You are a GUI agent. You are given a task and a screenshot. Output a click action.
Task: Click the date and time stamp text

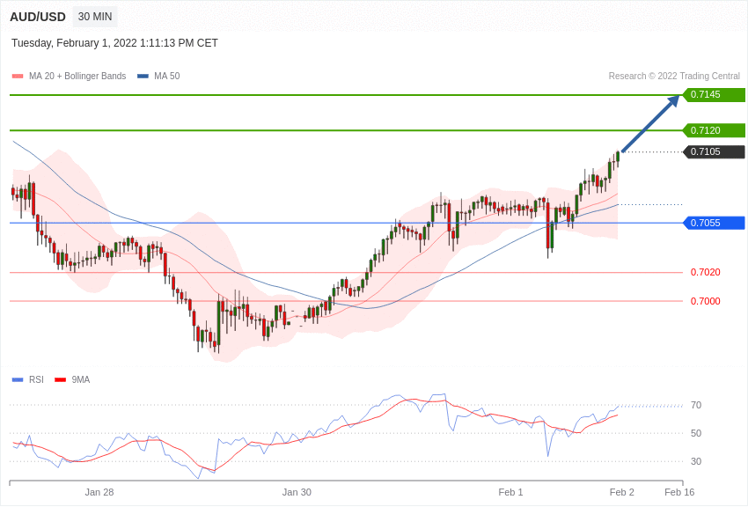pyautogui.click(x=114, y=43)
